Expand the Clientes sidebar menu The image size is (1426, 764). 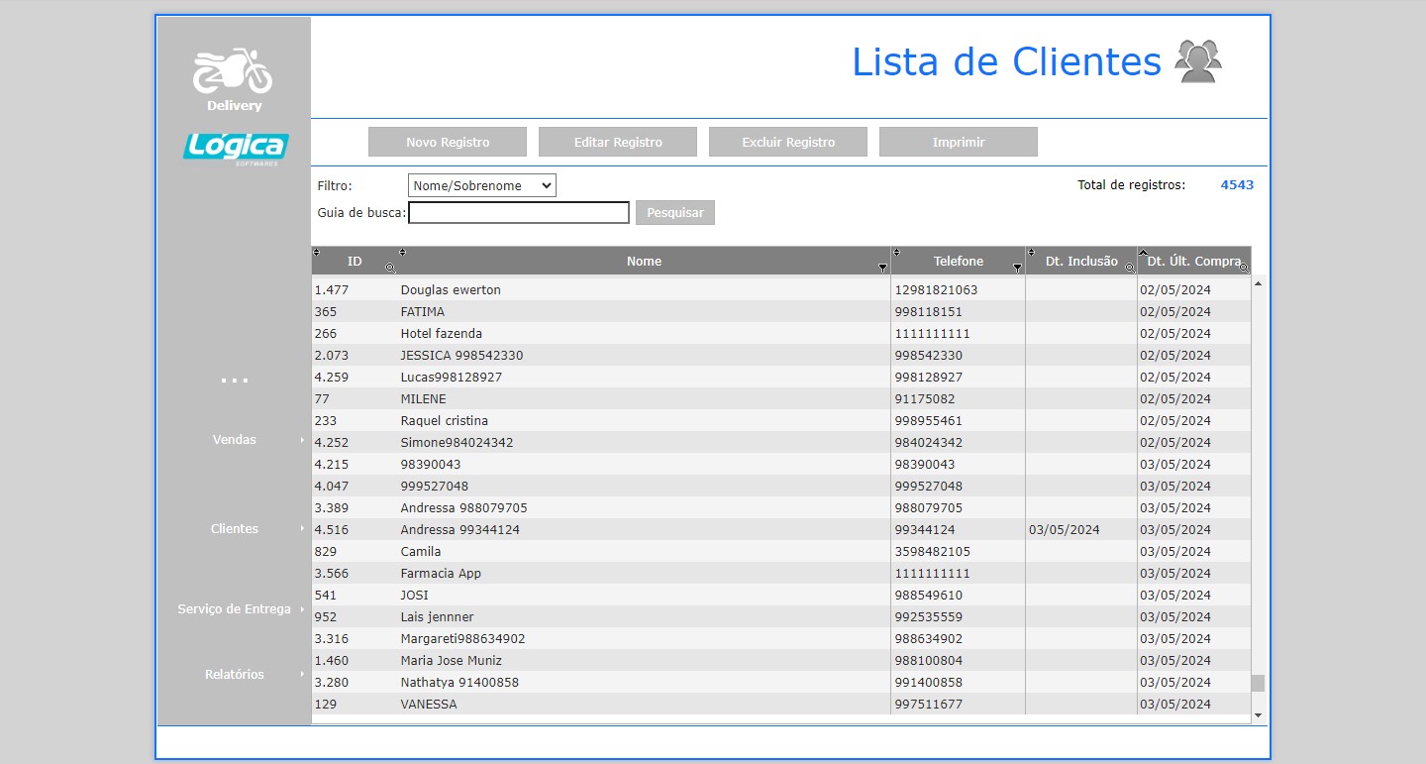[x=235, y=529]
